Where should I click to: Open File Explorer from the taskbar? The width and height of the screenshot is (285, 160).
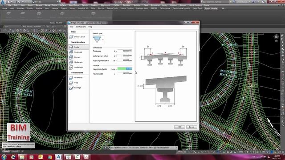point(22,157)
